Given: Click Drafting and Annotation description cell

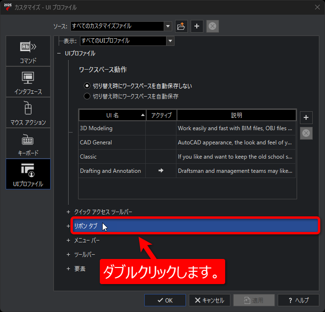Looking at the screenshot, I should [x=236, y=171].
